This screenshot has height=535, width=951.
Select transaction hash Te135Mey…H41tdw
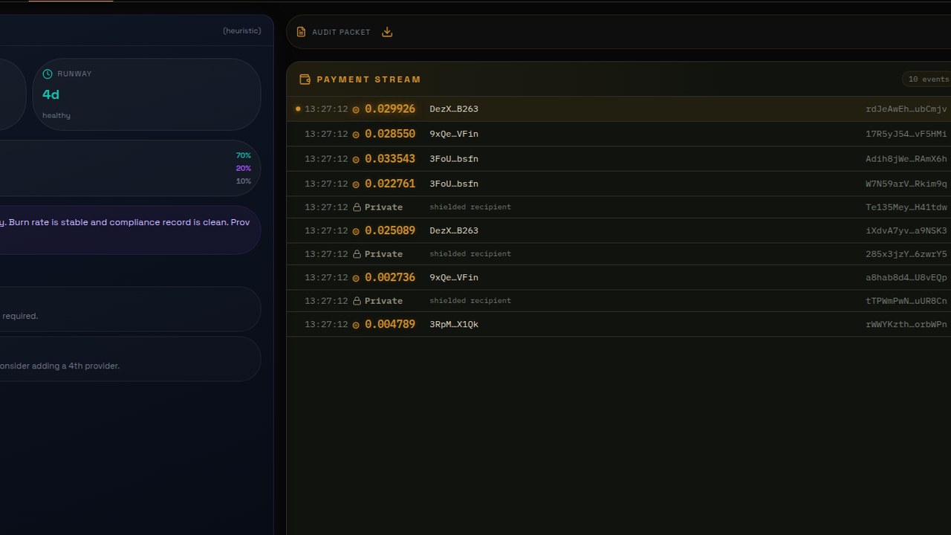coord(906,207)
